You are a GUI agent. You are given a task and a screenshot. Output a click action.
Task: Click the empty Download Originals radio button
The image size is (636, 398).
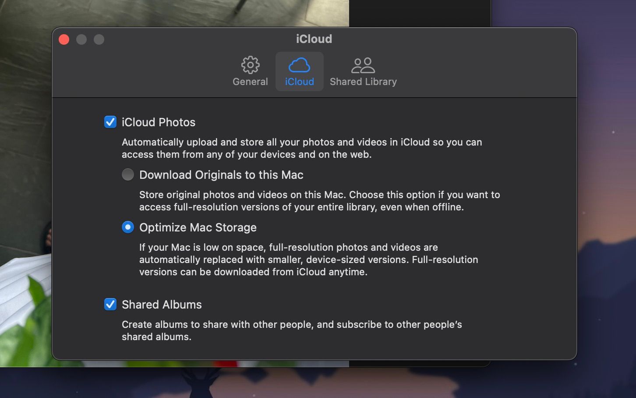coord(127,174)
